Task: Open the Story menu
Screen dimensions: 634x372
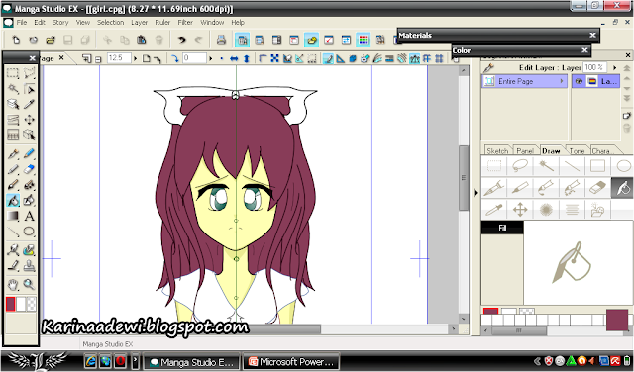Action: point(60,22)
